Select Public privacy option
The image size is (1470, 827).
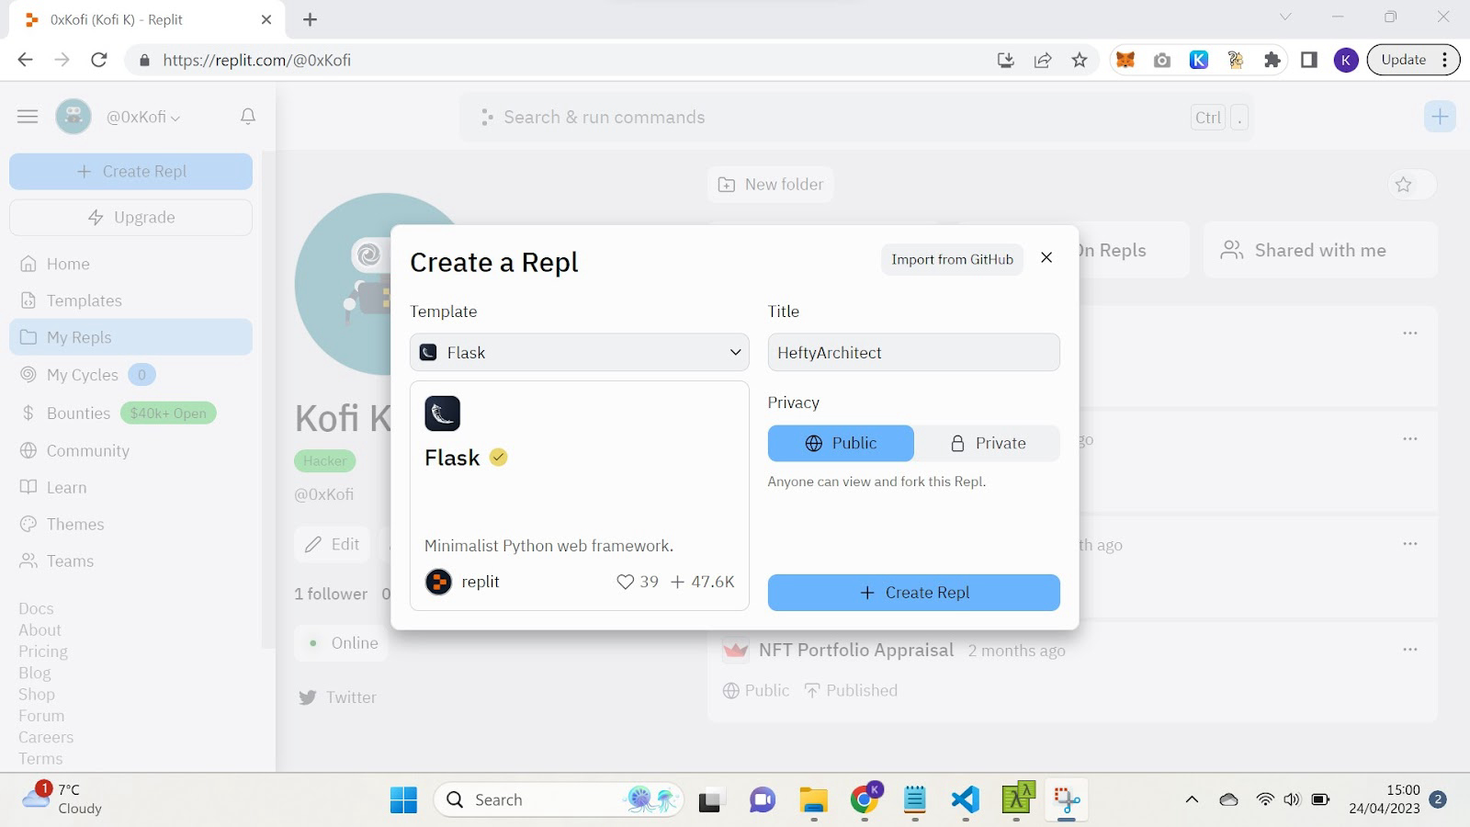click(x=841, y=443)
